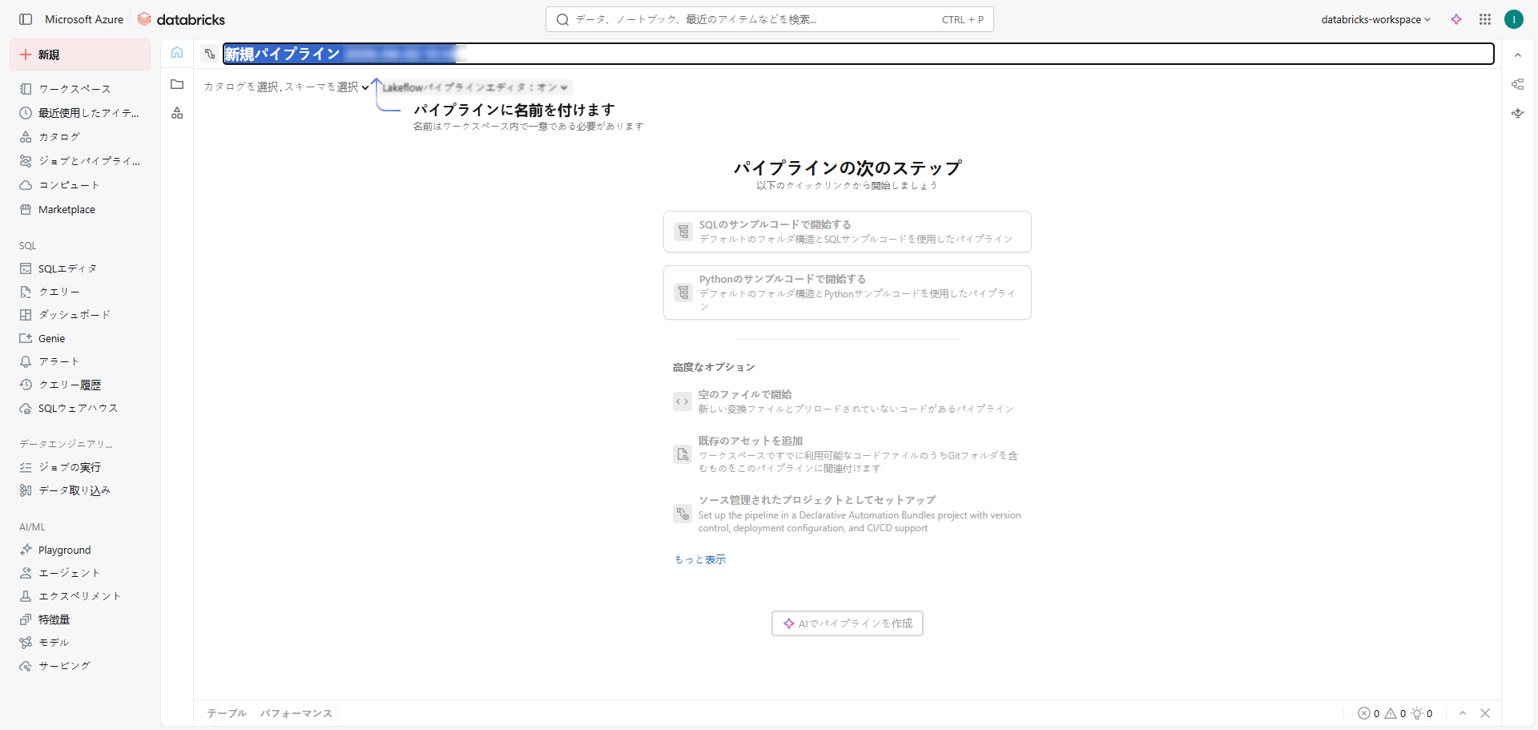Open the catalog icon below the folder icon
This screenshot has height=730, width=1538.
[x=177, y=113]
